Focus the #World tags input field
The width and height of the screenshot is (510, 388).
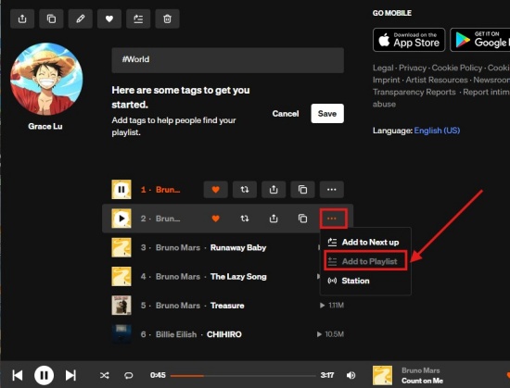[228, 60]
